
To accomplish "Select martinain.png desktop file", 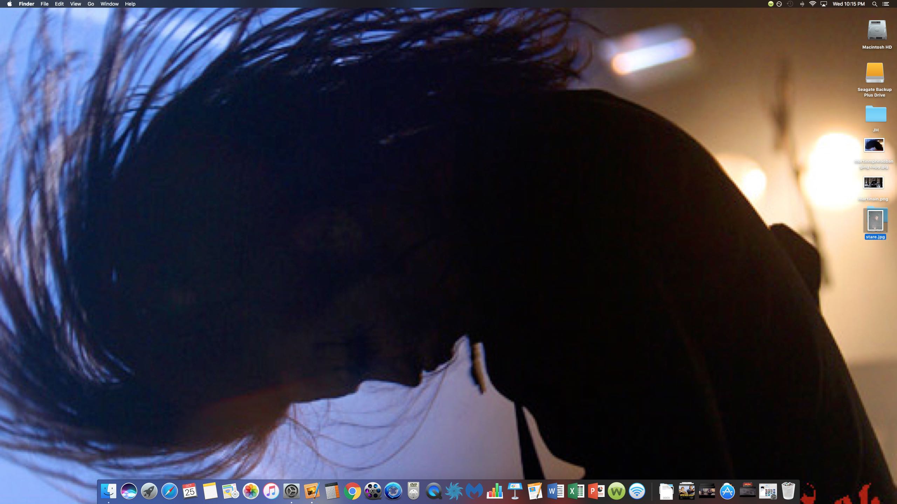I will (x=873, y=188).
